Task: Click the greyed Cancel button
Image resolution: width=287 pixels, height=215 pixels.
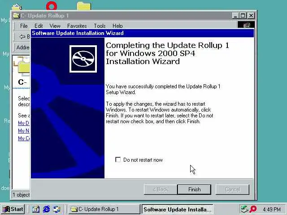Action: point(232,189)
